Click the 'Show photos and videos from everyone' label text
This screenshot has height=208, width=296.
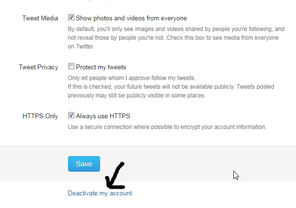[131, 18]
